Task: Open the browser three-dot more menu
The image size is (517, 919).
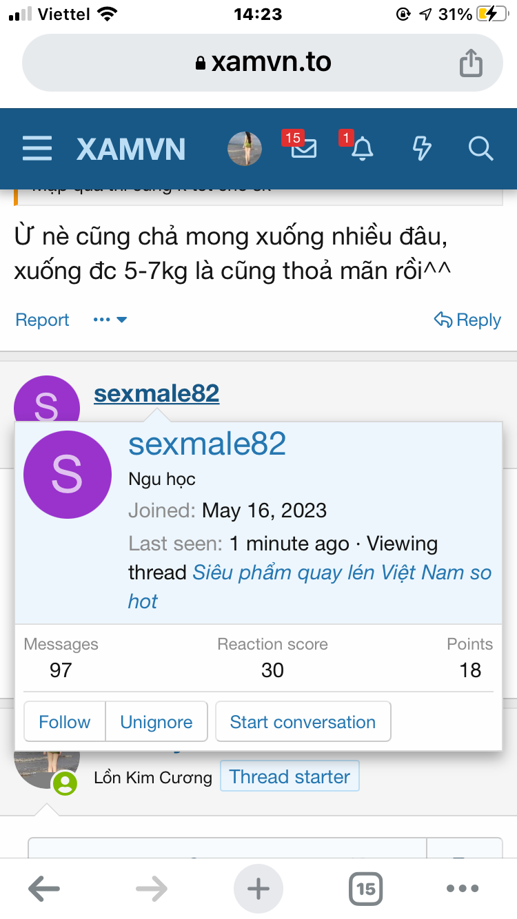Action: coord(463,889)
